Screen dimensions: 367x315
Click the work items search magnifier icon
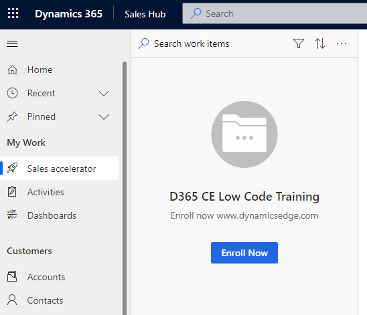(143, 43)
